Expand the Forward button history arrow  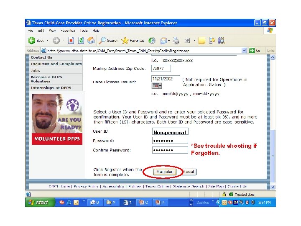[64, 41]
